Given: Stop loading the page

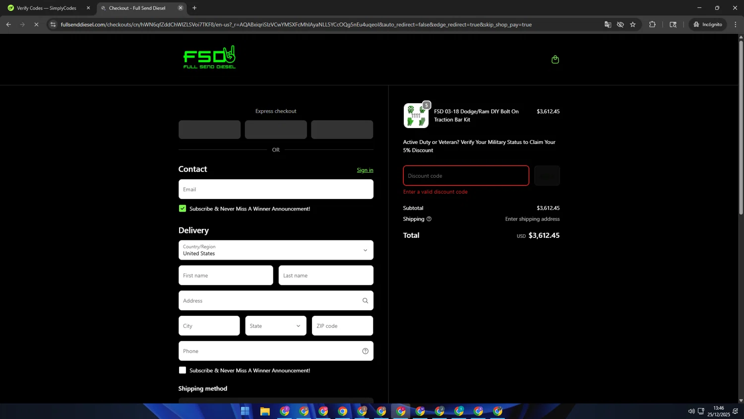Looking at the screenshot, I should (x=36, y=24).
